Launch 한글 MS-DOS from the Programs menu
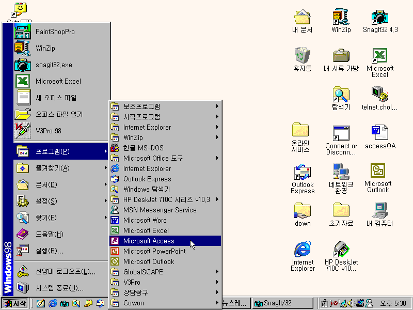Viewport: 413px width, 310px height. point(165,148)
